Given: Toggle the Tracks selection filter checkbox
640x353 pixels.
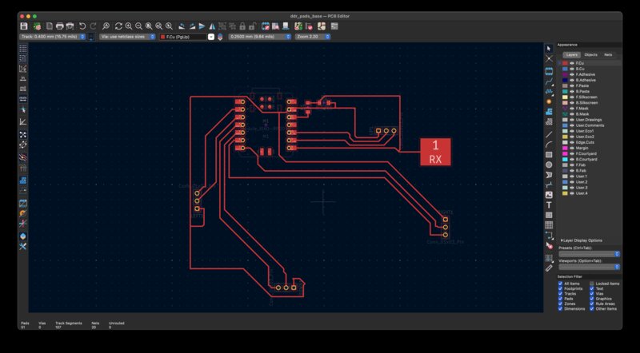Looking at the screenshot, I should (x=560, y=294).
